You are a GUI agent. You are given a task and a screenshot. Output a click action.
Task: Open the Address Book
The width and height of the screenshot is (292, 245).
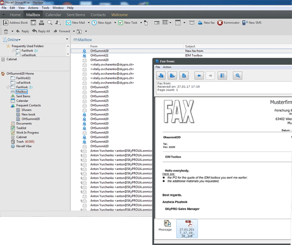[16, 23]
